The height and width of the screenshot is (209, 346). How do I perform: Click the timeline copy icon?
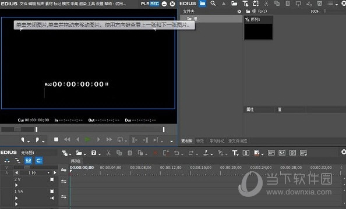(x=119, y=153)
